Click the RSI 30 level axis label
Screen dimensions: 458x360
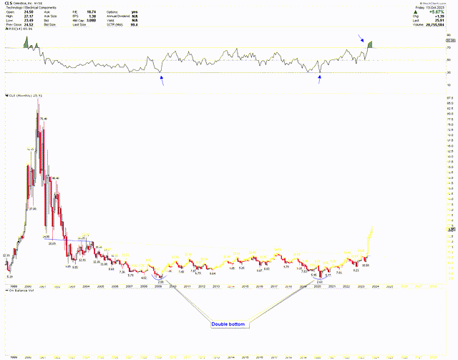pos(449,72)
